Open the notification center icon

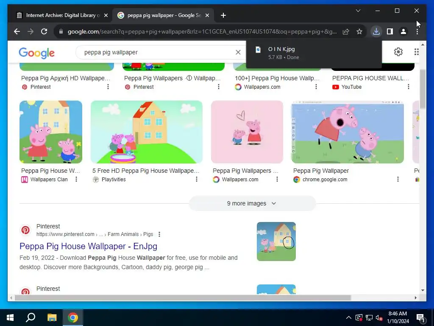pos(420,318)
